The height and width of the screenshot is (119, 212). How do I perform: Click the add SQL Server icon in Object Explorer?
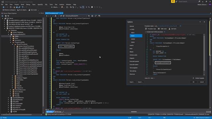(6, 16)
